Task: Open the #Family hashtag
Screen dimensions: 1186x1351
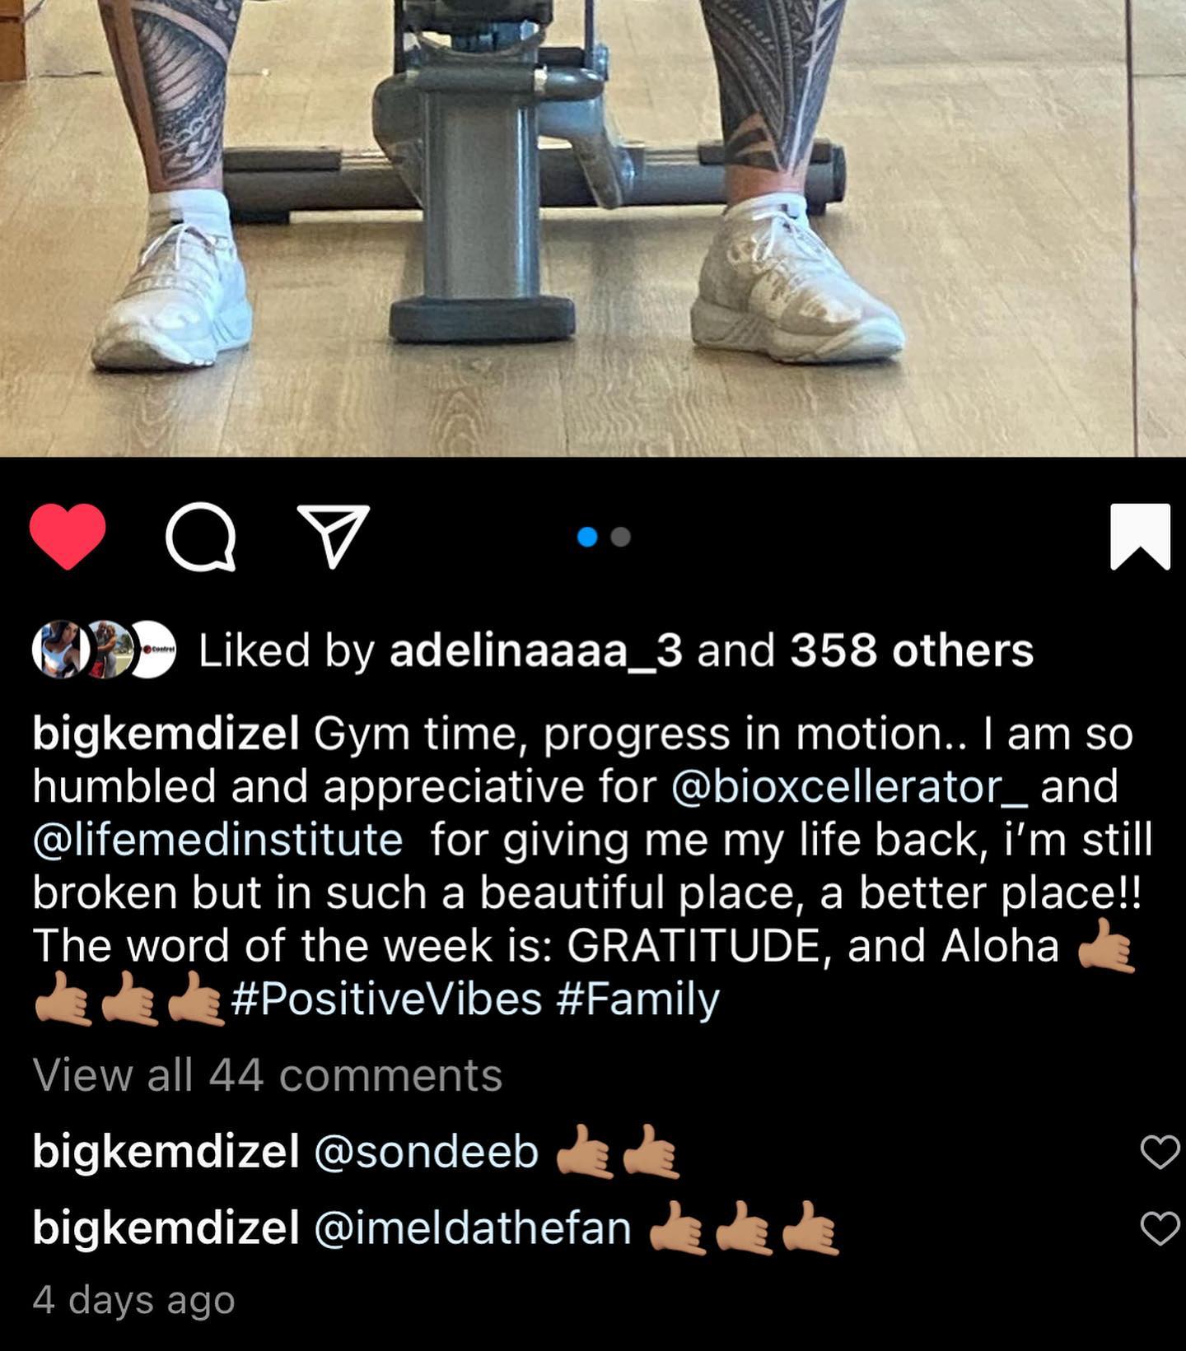Action: [x=638, y=999]
